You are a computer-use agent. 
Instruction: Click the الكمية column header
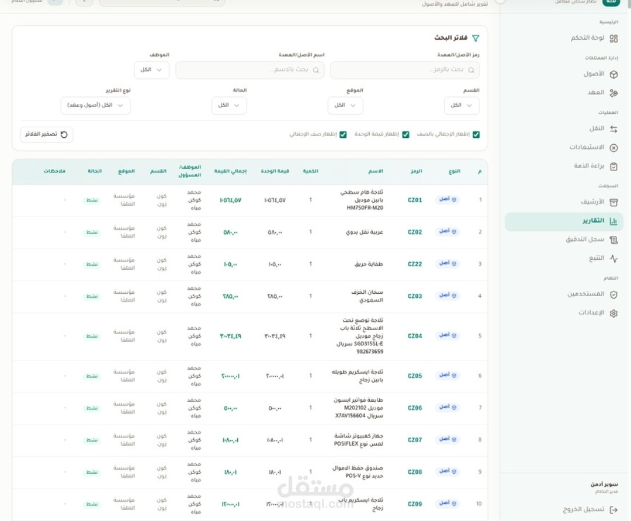point(311,171)
